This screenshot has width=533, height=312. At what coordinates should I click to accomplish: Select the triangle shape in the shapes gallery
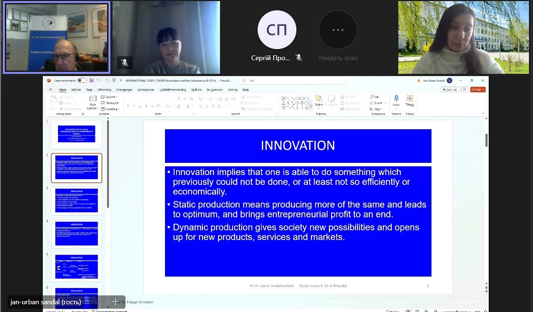(x=284, y=103)
